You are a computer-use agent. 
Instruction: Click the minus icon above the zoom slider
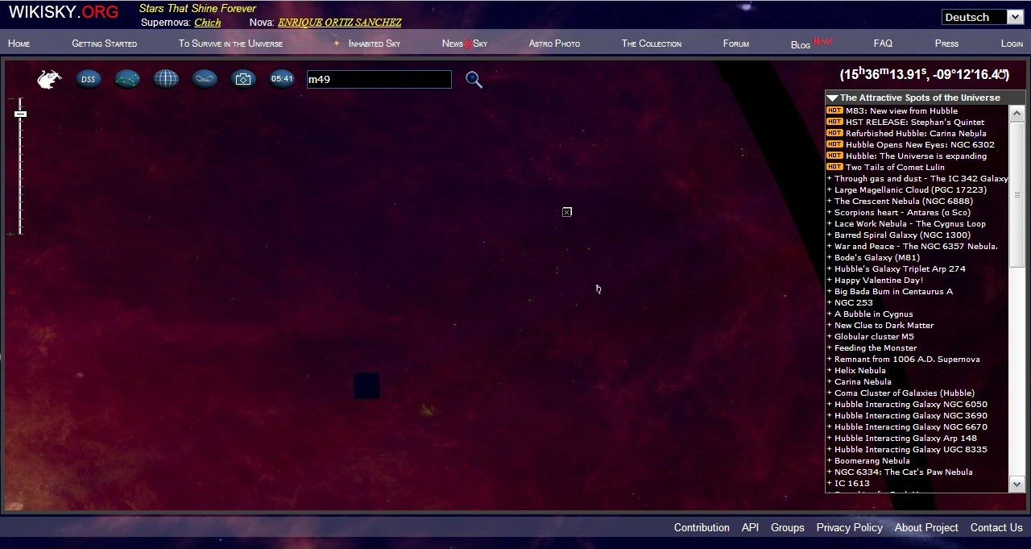pos(10,101)
